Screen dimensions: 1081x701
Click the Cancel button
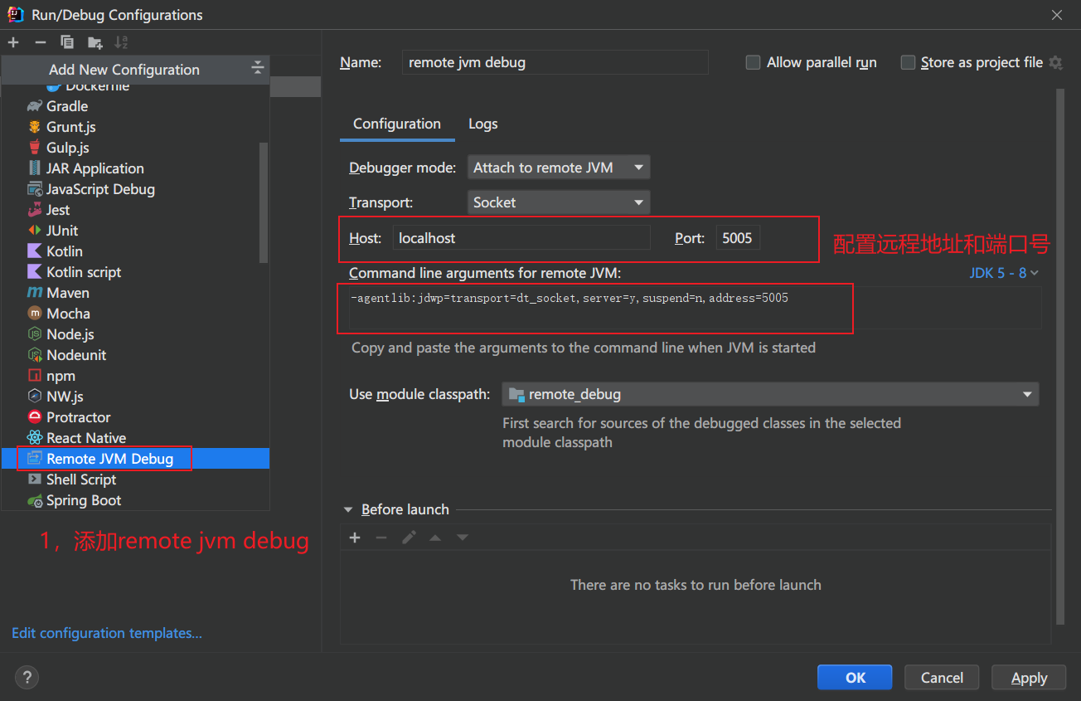coord(942,678)
